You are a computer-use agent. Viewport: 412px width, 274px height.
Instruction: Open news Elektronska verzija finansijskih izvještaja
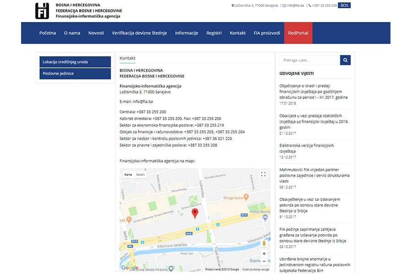[306, 148]
